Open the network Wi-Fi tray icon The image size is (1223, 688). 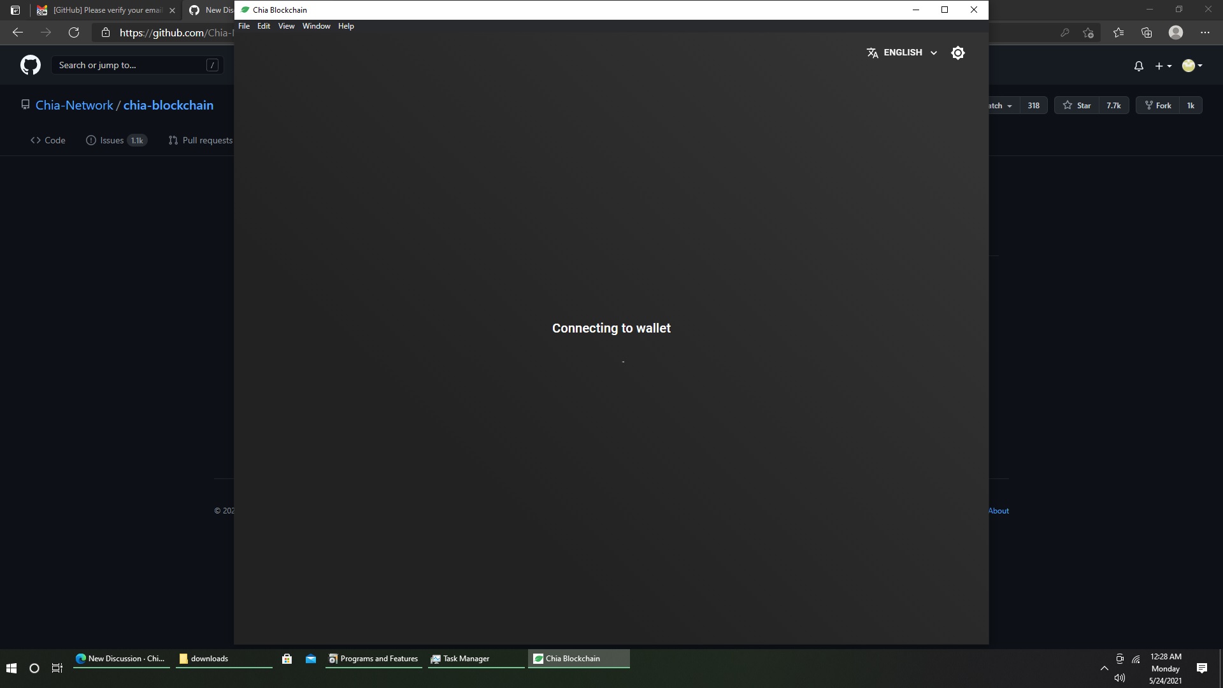click(1136, 659)
